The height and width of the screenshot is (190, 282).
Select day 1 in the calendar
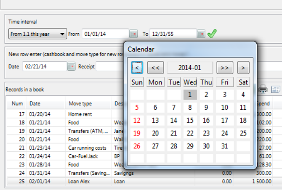click(x=190, y=95)
